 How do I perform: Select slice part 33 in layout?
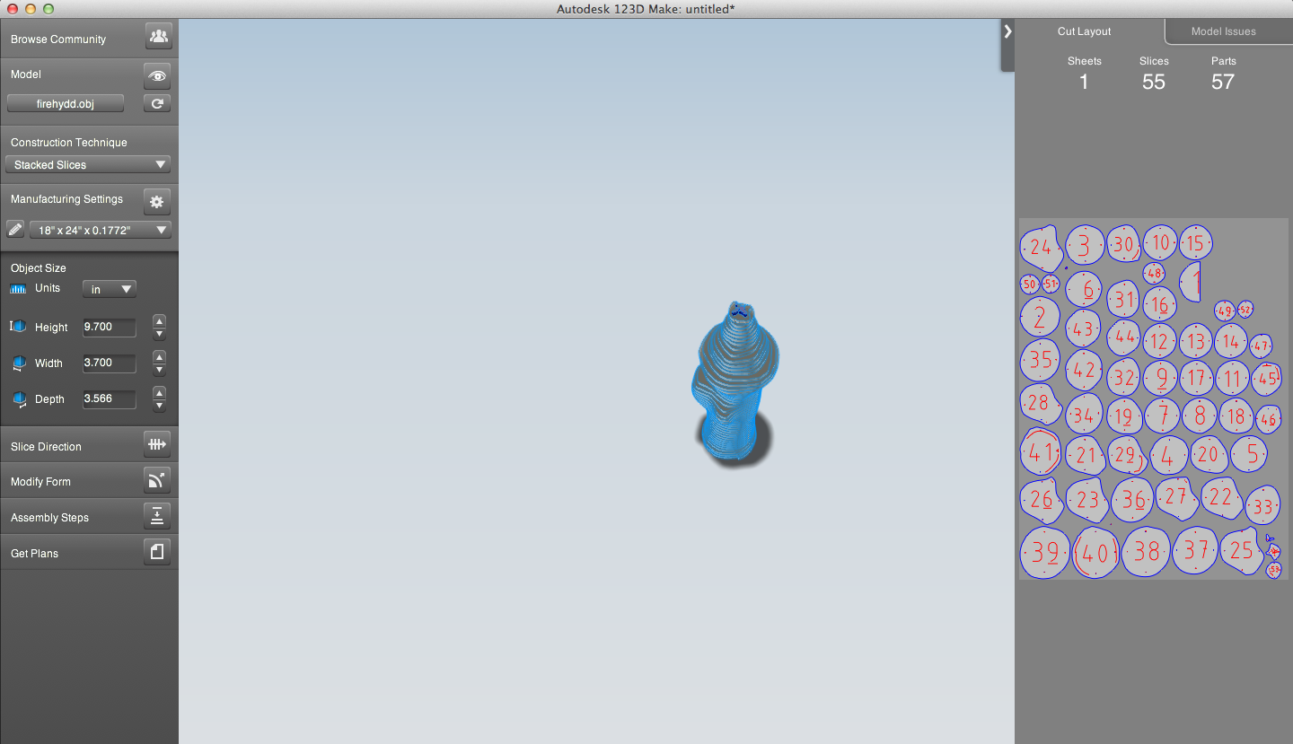1262,505
